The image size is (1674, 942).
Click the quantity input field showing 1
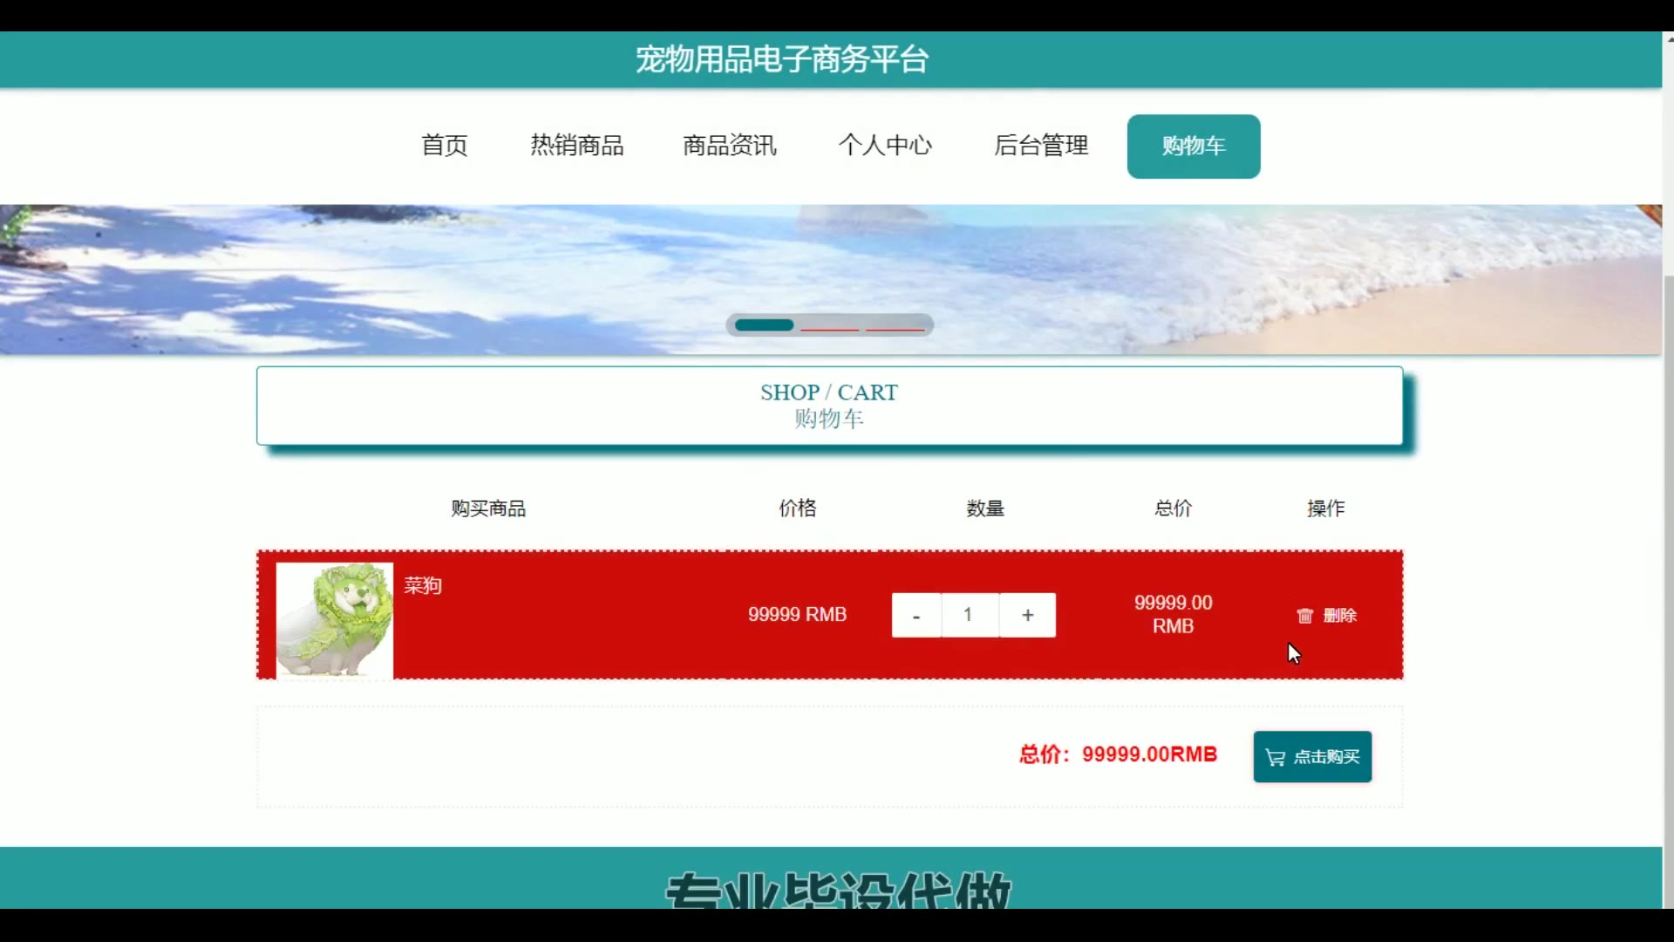[x=969, y=616]
